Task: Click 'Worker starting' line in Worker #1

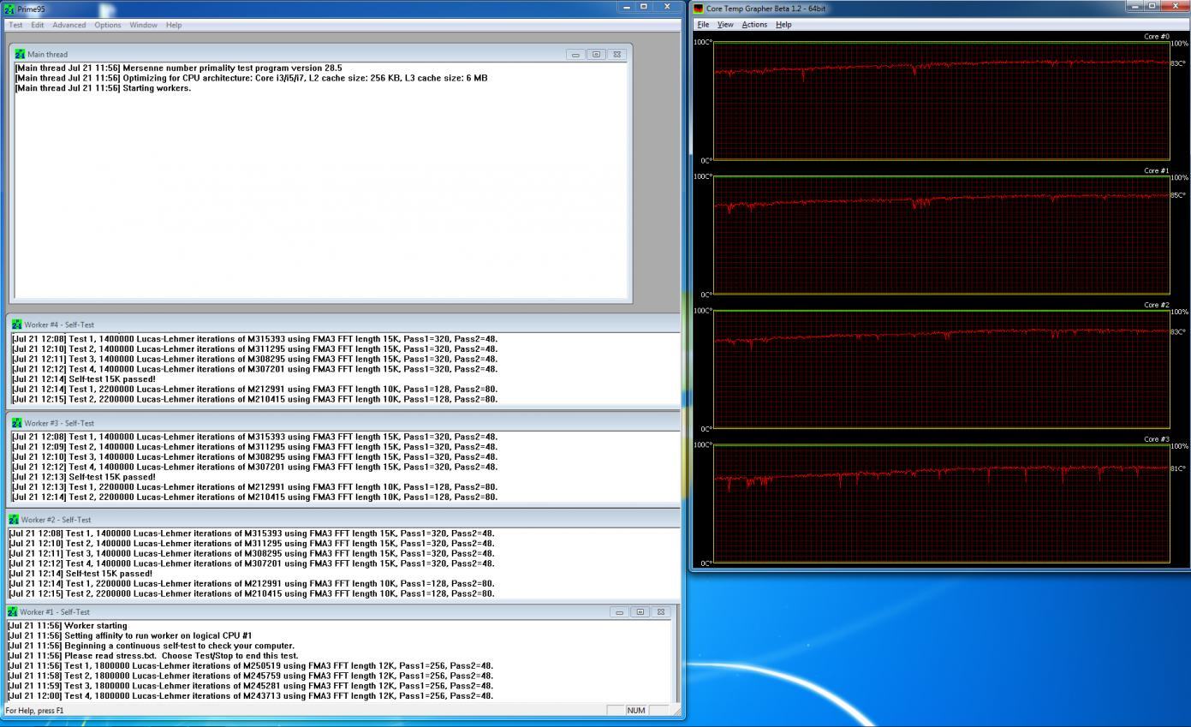Action: 67,626
